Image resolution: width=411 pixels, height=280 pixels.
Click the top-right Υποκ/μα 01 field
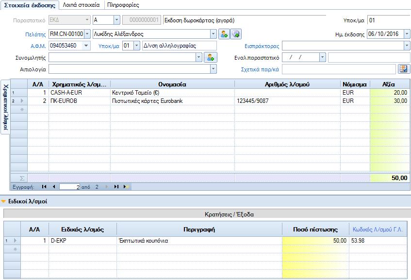click(389, 20)
